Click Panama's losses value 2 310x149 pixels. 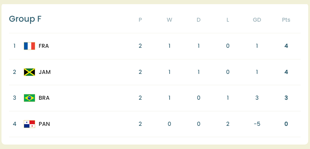coord(228,124)
